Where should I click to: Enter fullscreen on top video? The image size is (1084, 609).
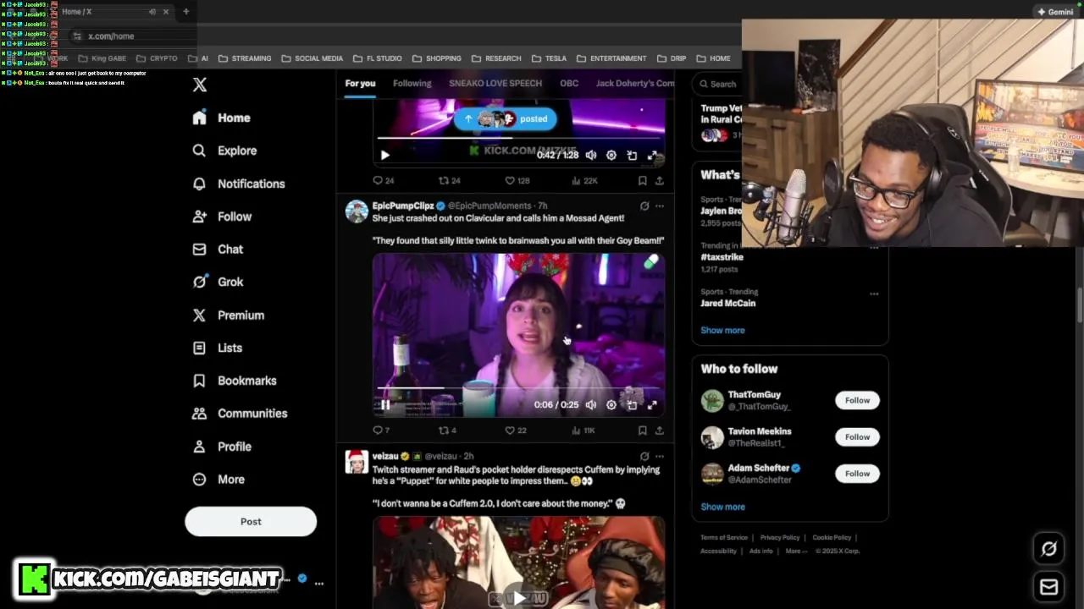coord(652,156)
